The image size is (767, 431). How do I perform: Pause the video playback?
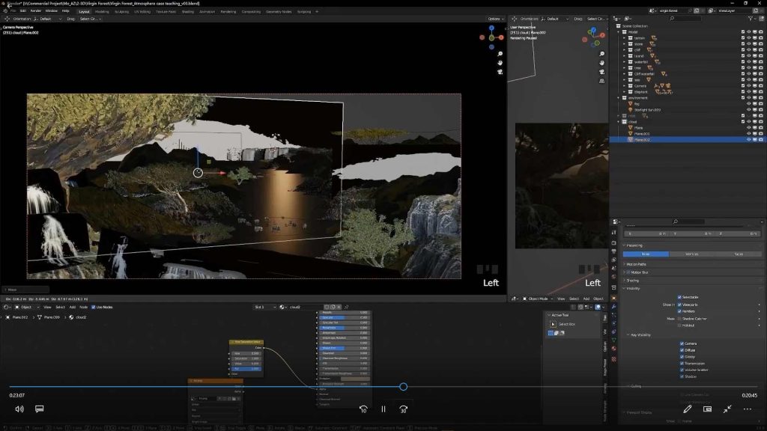coord(383,409)
